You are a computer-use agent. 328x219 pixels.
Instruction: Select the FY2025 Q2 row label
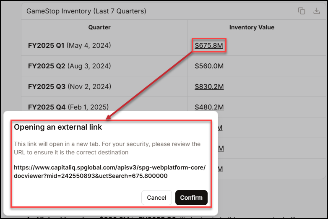tap(46, 66)
